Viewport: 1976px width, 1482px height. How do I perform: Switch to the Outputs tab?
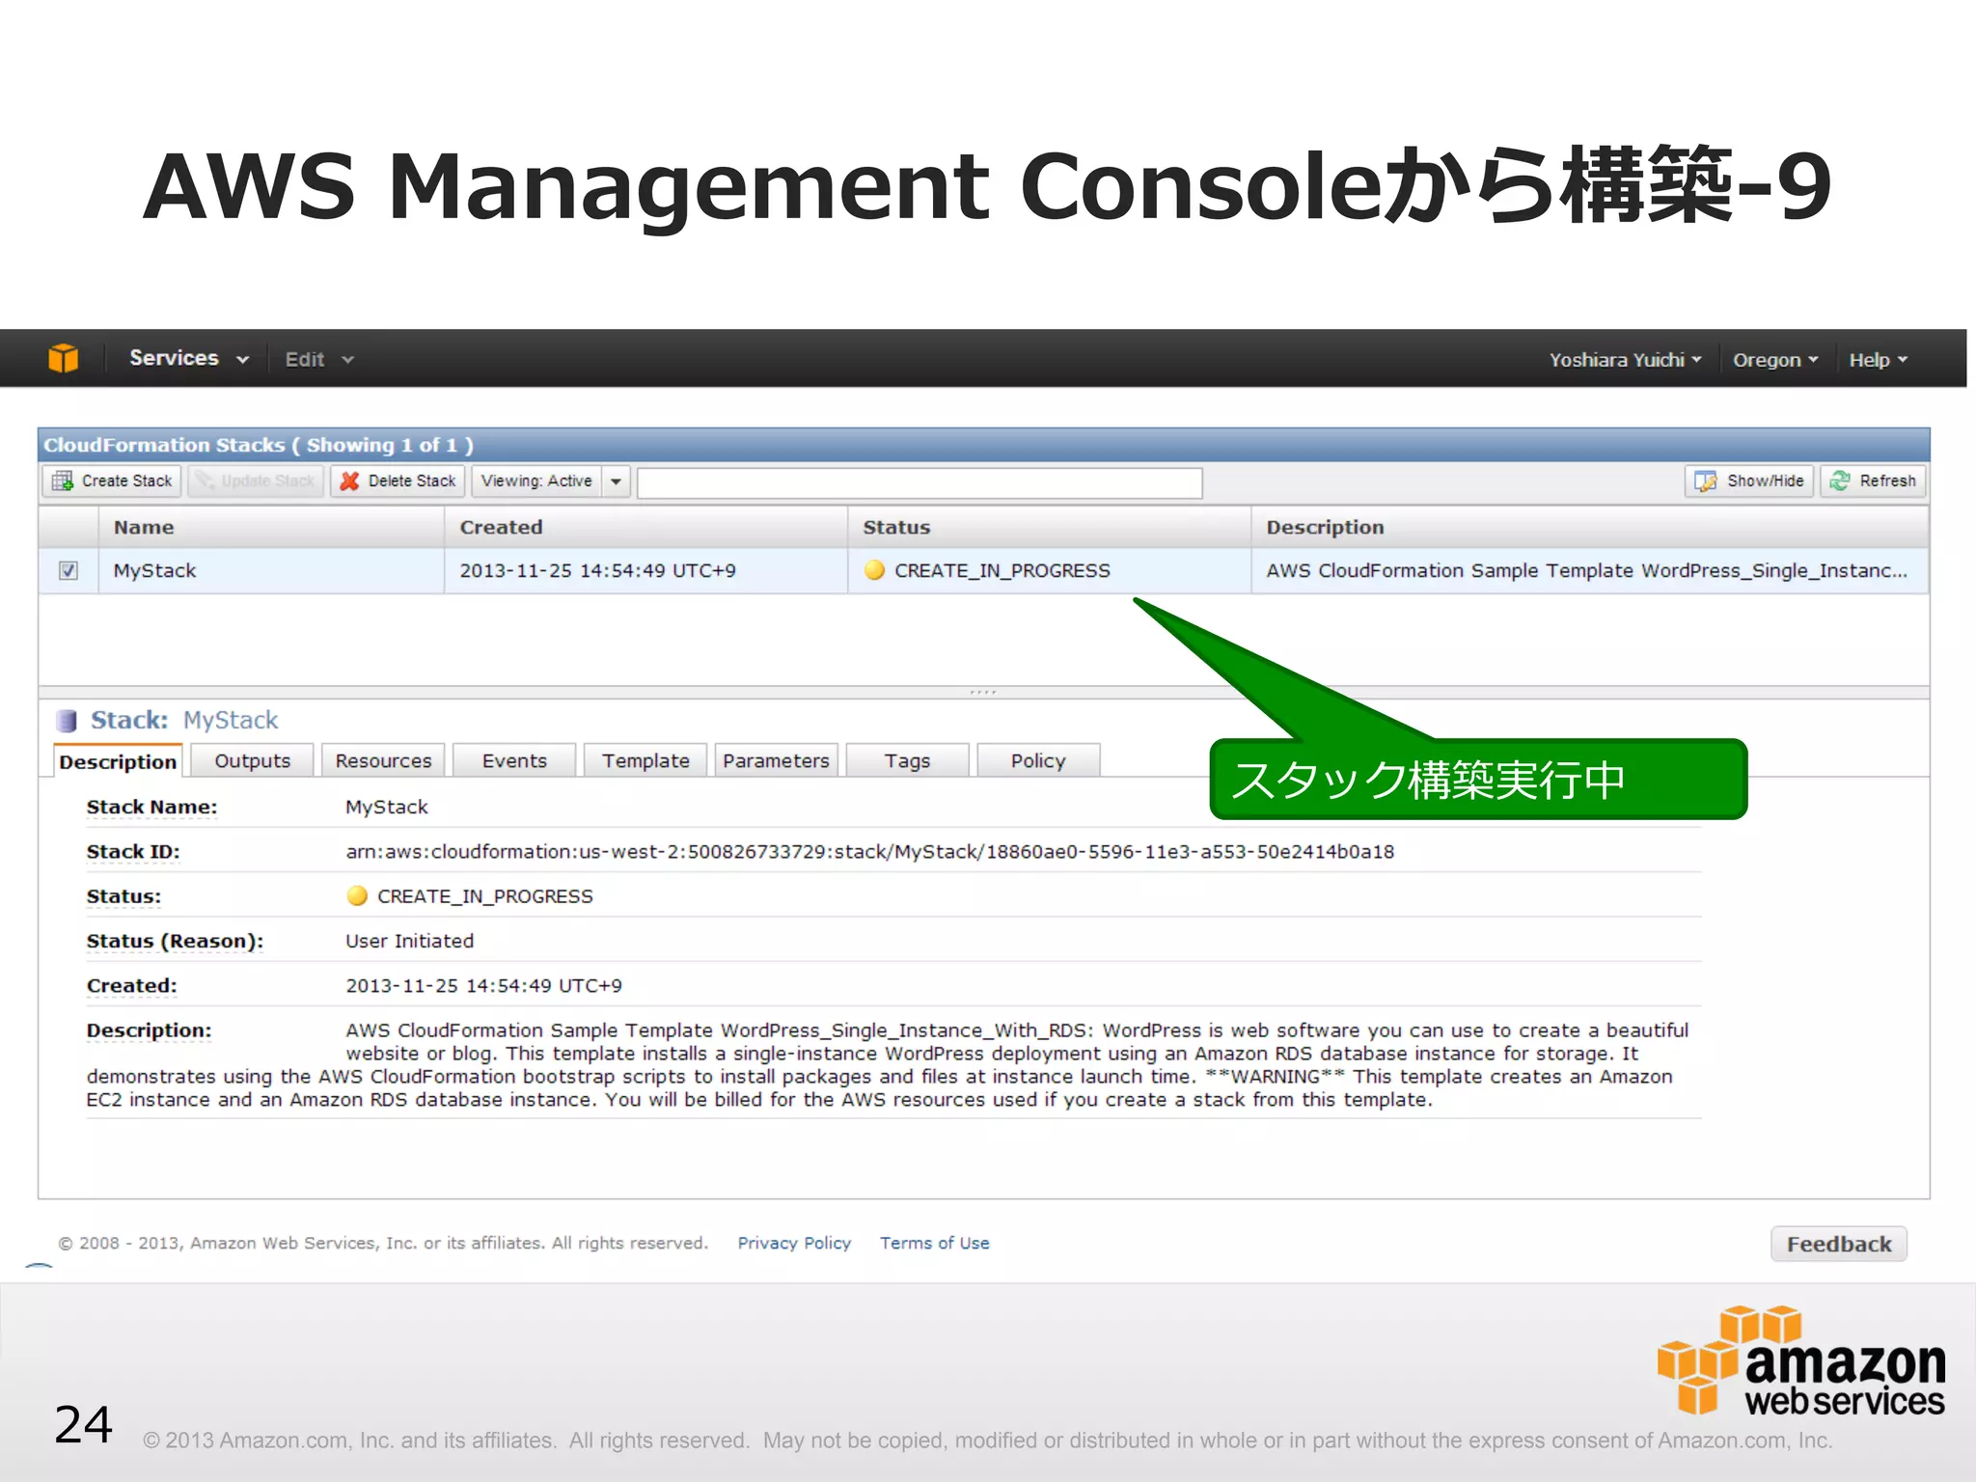[x=252, y=760]
